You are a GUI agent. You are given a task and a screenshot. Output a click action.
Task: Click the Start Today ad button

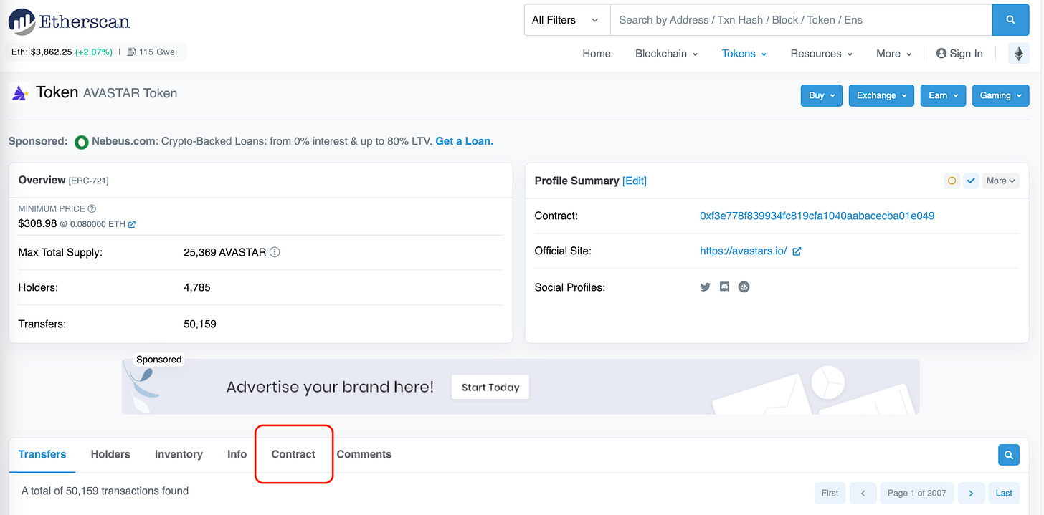pos(490,388)
